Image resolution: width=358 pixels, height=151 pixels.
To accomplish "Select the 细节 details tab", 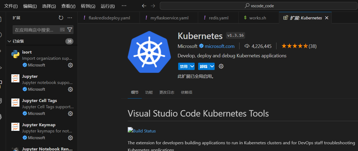I will [135, 92].
